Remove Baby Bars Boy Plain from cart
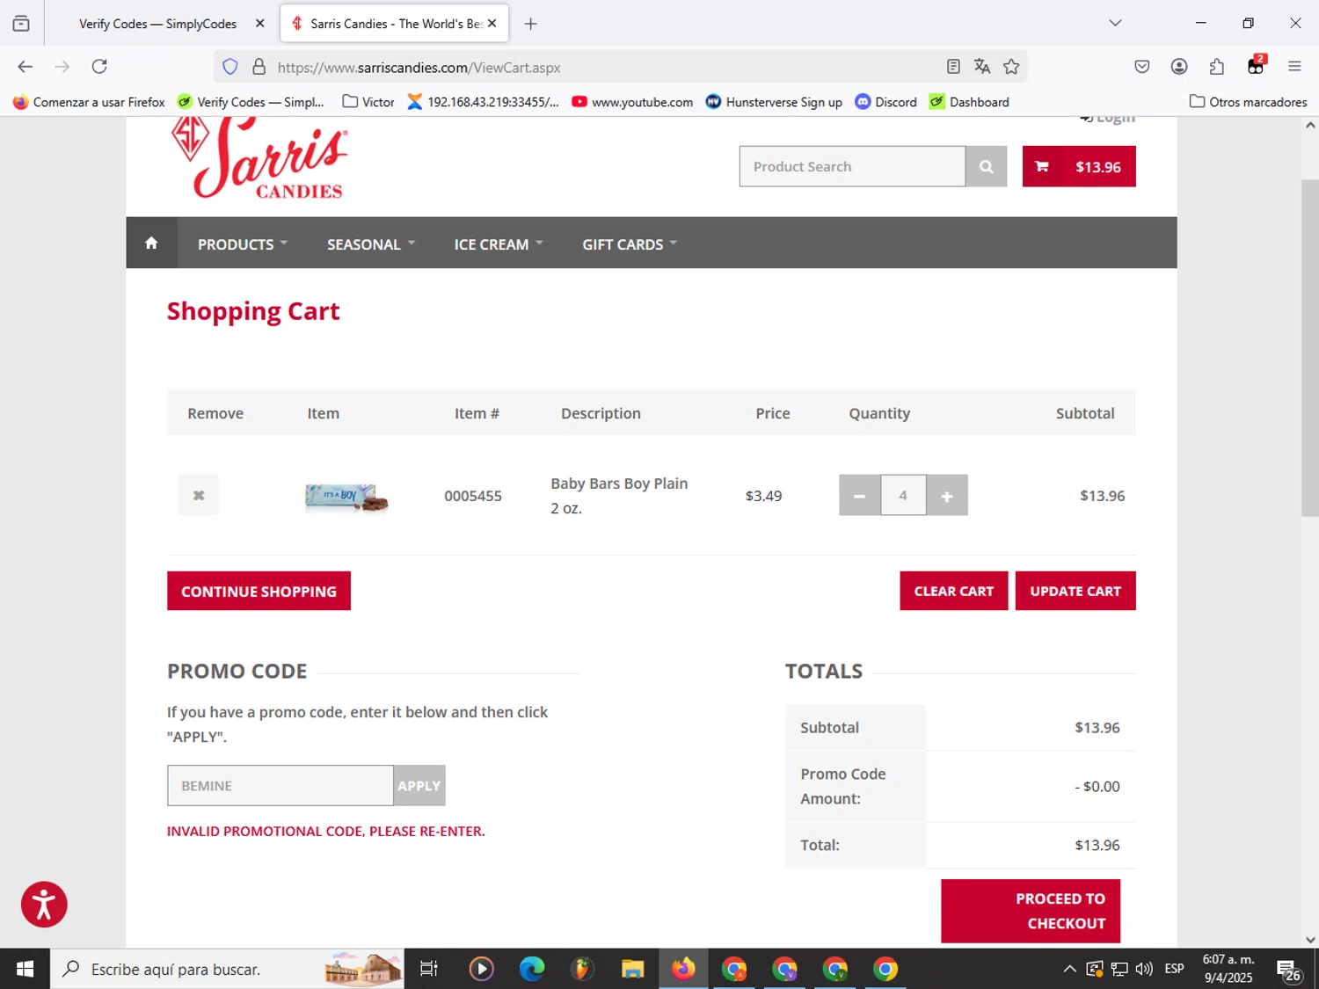Viewport: 1319px width, 989px height. (x=198, y=495)
